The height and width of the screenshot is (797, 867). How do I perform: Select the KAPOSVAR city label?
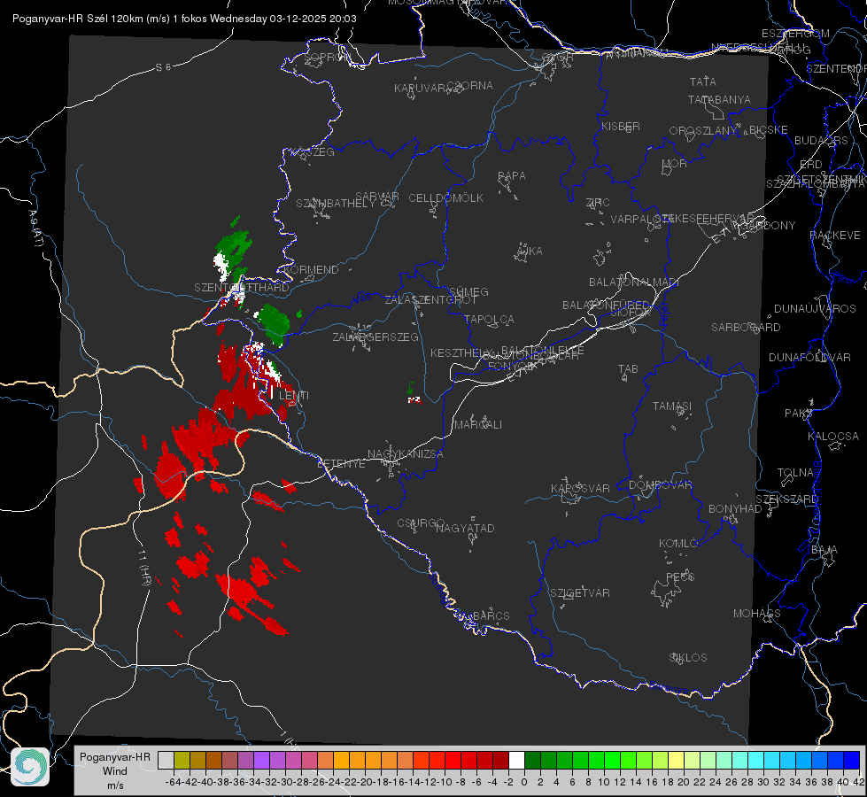tap(580, 488)
